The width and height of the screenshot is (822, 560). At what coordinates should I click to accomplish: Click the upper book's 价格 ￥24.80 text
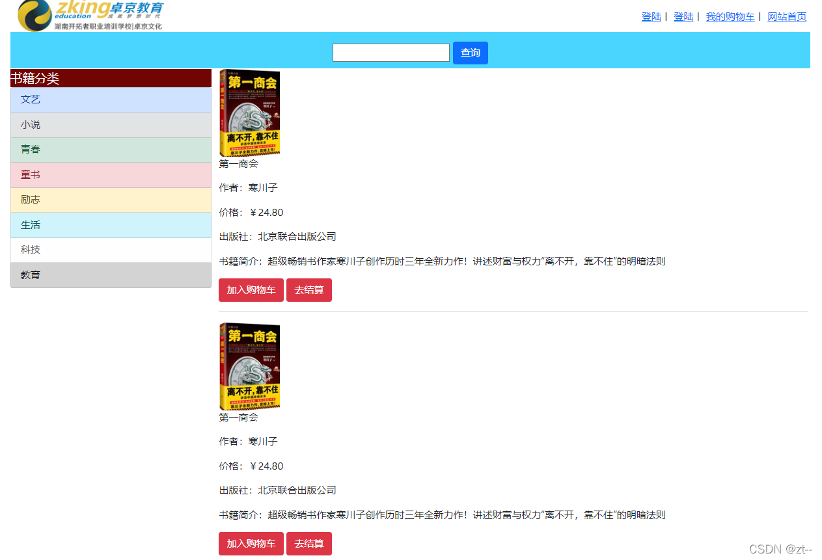coord(251,213)
